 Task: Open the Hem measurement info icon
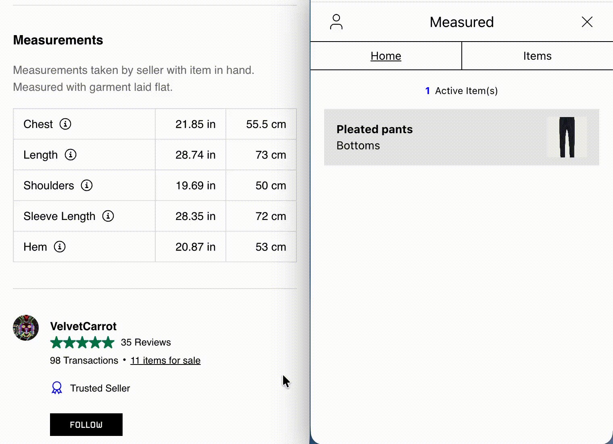[x=60, y=247]
